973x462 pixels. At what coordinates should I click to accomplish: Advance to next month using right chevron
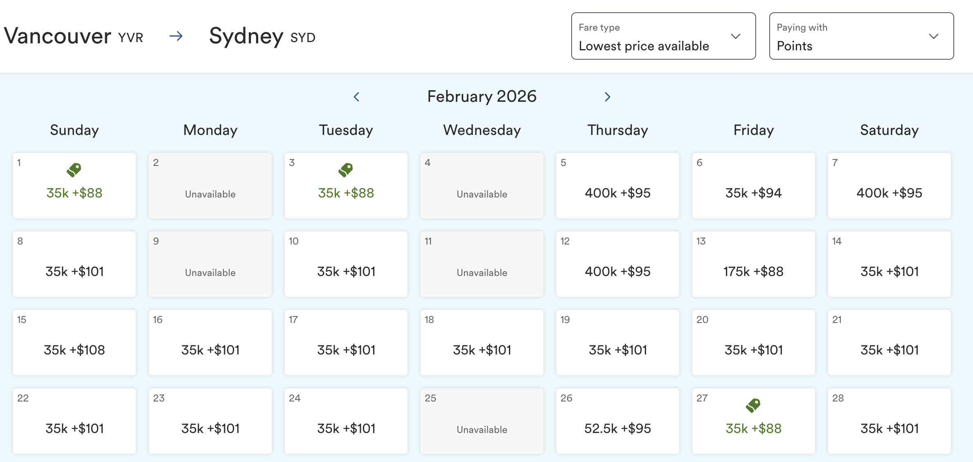pyautogui.click(x=607, y=97)
